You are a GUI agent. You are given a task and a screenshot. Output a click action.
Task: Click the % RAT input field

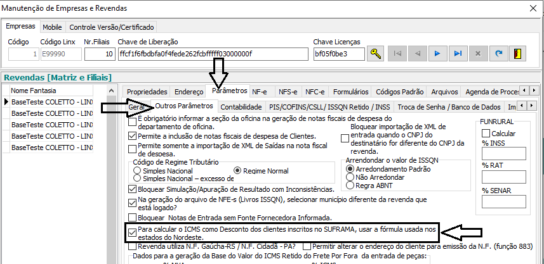click(504, 177)
